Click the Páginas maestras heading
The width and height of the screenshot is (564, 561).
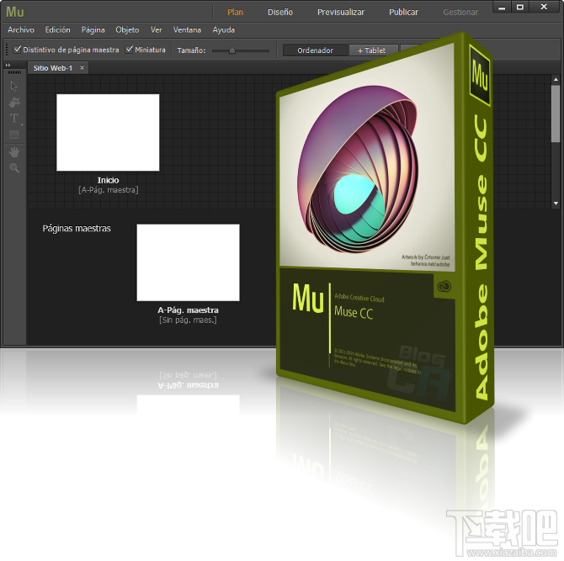[x=77, y=229]
